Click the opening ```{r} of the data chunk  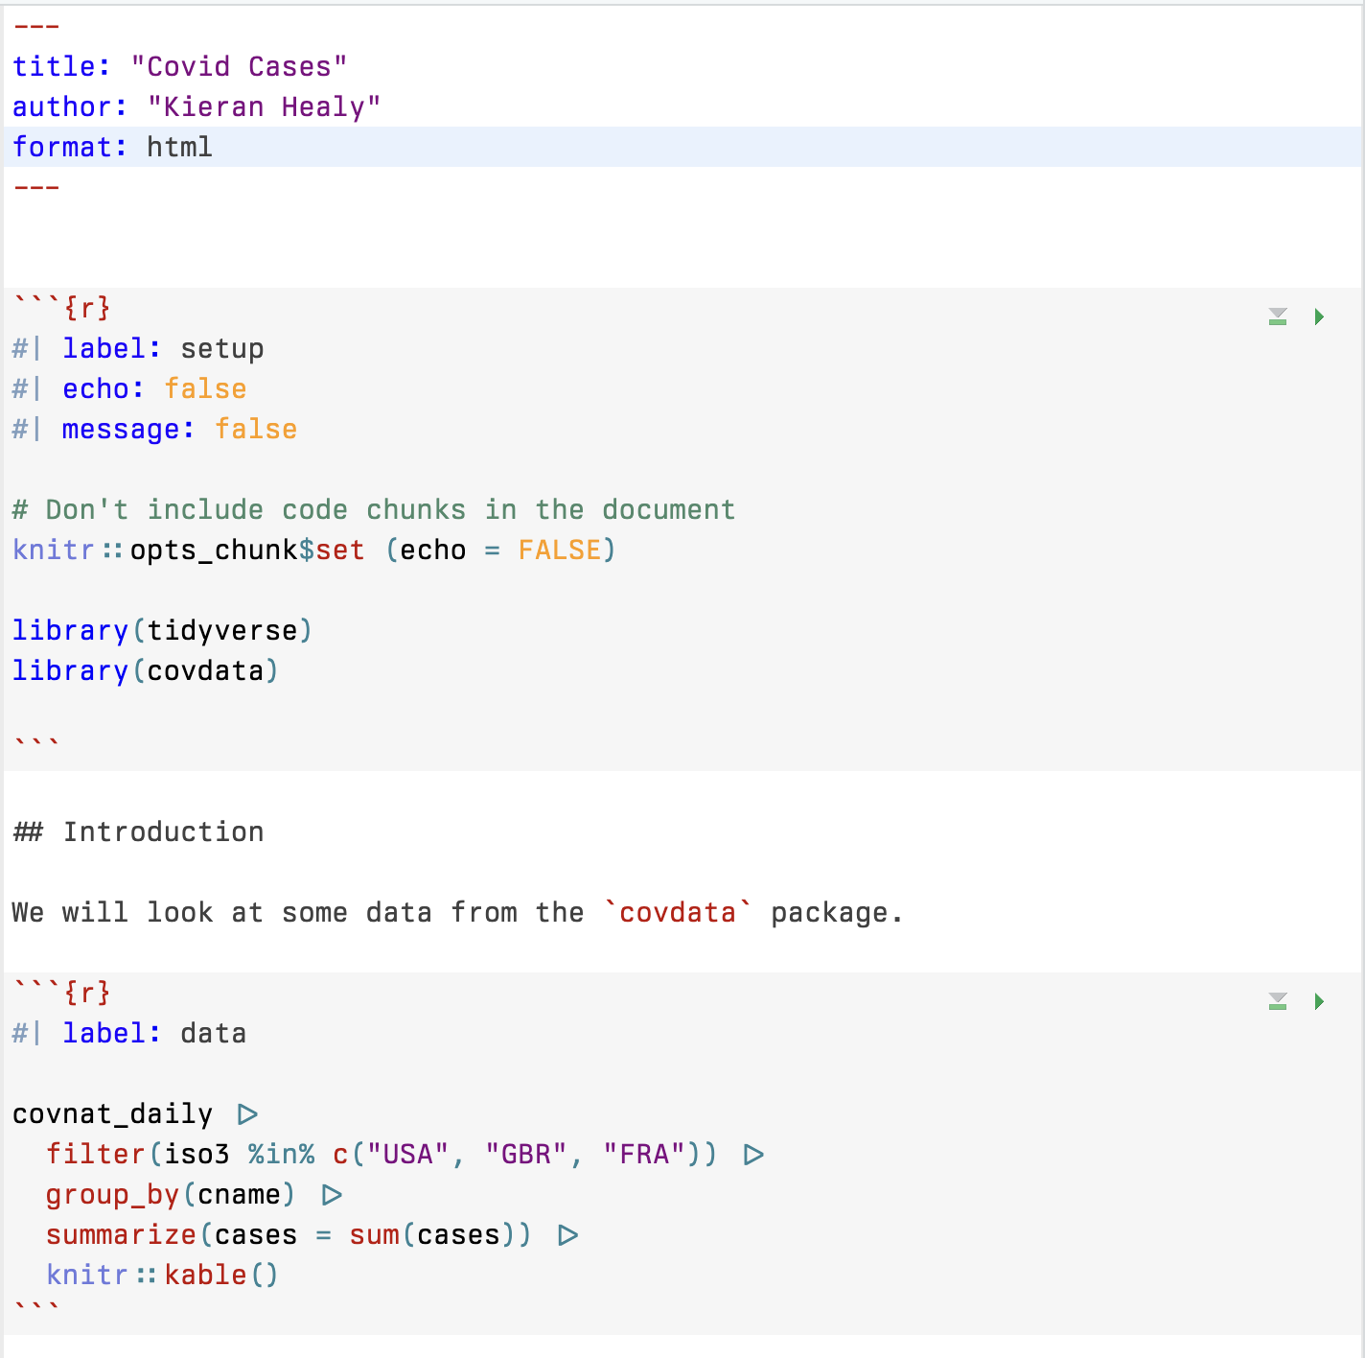point(62,994)
